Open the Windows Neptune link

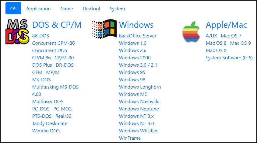point(139,109)
